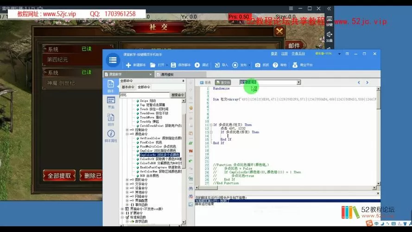Open the round main menu list button
The width and height of the screenshot is (412, 232).
(x=113, y=60)
